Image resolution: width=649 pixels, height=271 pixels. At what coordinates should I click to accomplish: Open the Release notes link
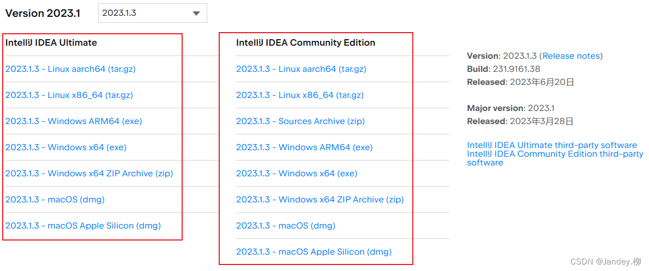click(x=571, y=56)
